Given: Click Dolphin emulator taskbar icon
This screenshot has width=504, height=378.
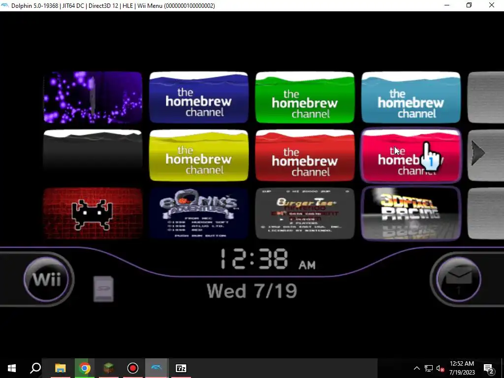Looking at the screenshot, I should pos(157,368).
